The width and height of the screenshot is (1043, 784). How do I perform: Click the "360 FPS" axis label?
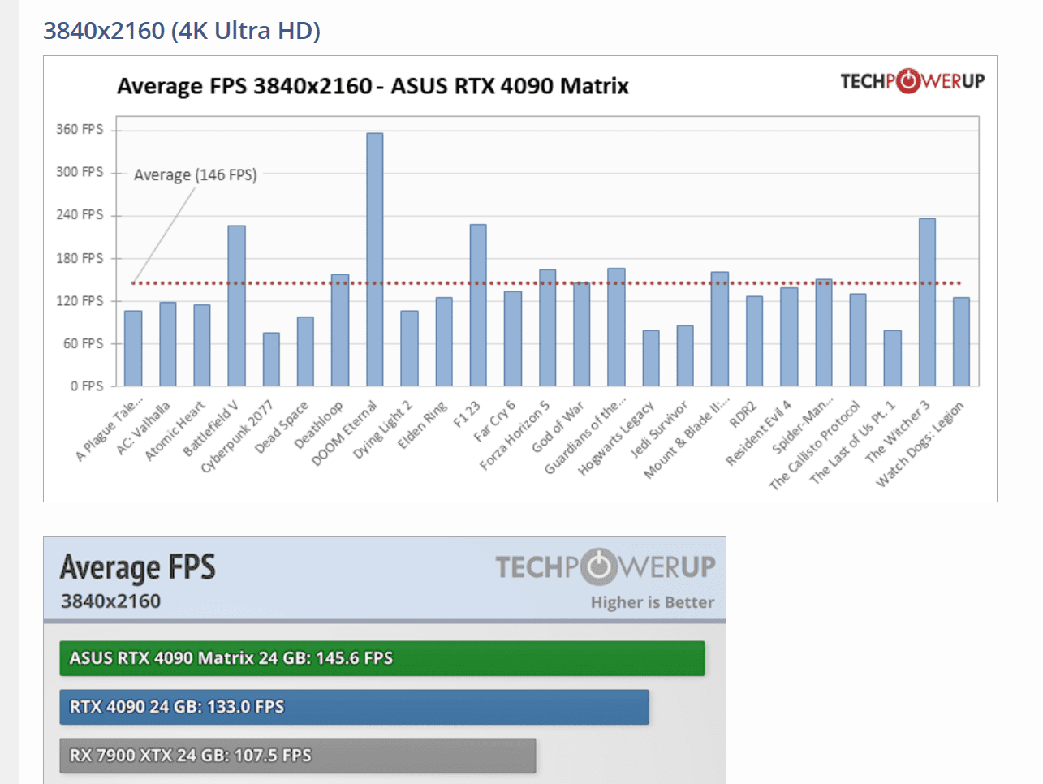pos(80,129)
